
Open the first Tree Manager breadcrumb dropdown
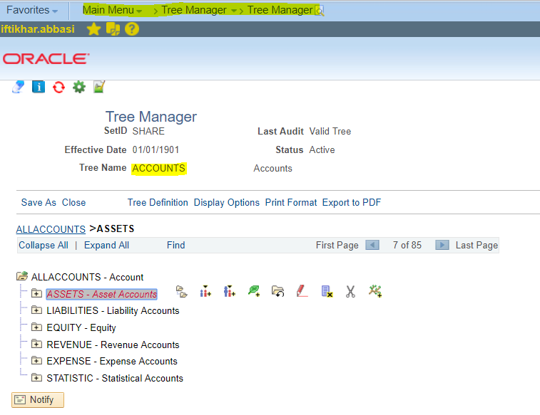(x=200, y=10)
